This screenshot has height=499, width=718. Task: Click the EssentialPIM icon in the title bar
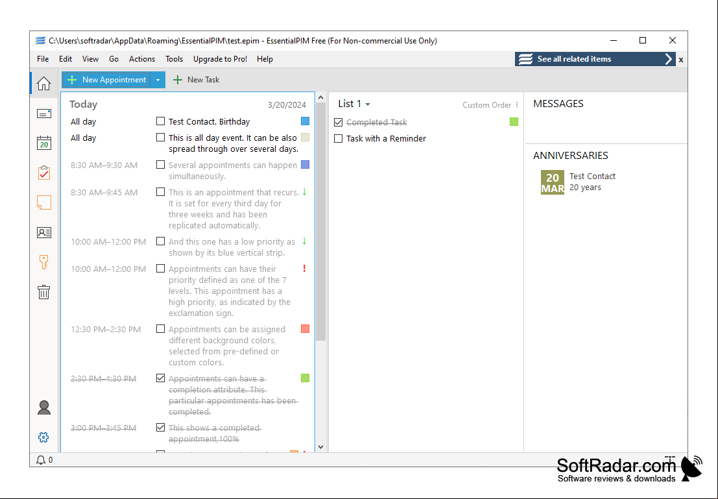[40, 41]
